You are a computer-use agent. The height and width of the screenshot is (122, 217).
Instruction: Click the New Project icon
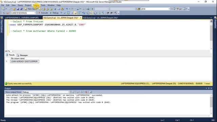pyautogui.click(x=4, y=9)
